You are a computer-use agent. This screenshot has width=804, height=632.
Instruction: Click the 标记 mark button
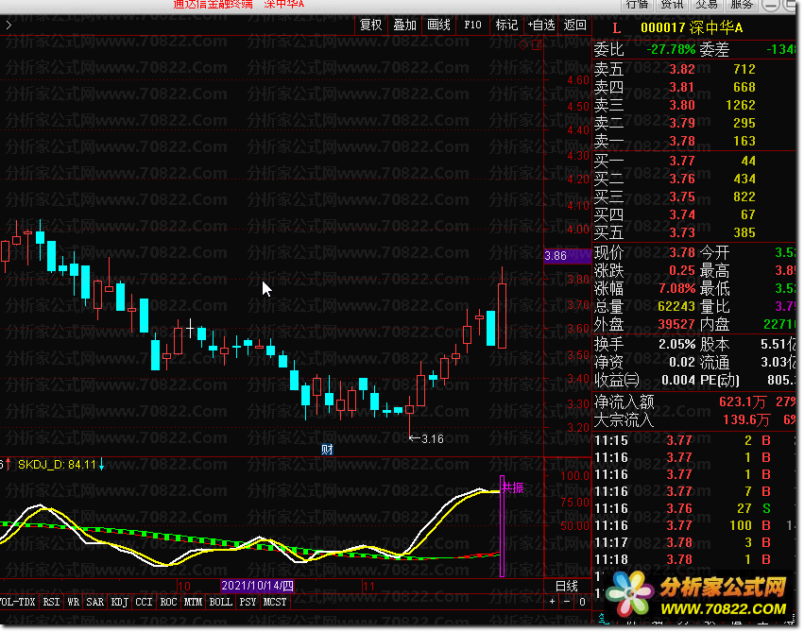click(506, 26)
